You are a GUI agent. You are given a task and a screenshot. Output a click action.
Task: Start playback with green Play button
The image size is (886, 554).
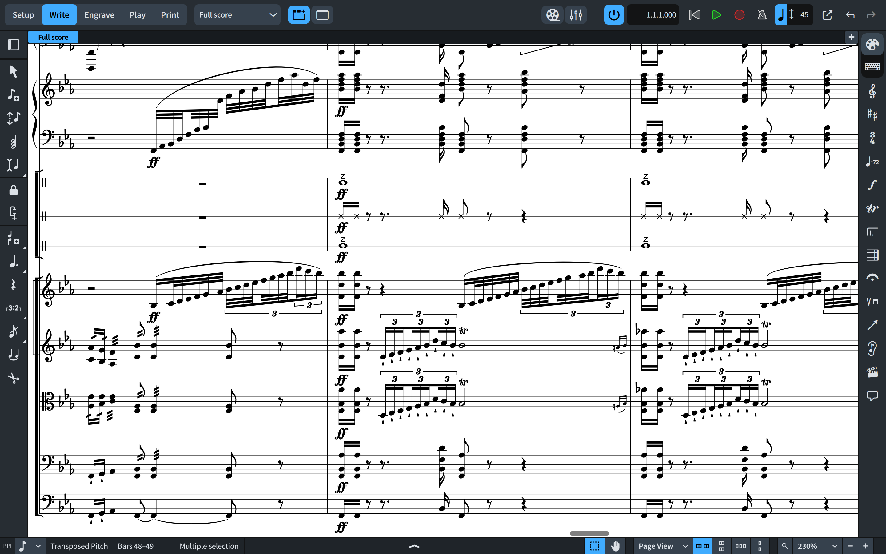(x=716, y=15)
